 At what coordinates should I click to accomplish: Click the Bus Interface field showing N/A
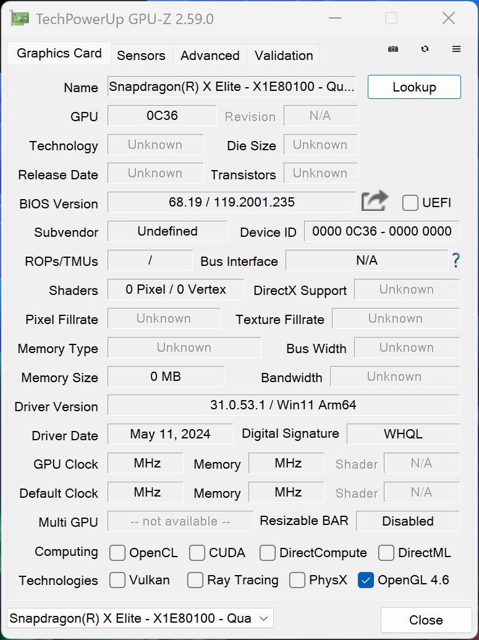(367, 260)
